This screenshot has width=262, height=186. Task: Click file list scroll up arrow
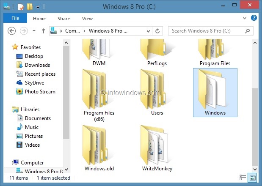click(255, 43)
